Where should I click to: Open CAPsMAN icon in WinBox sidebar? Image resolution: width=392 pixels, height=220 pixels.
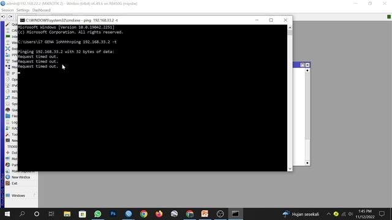pos(8,31)
